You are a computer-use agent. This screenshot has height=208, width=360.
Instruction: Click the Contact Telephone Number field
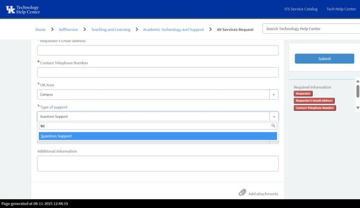tap(158, 73)
